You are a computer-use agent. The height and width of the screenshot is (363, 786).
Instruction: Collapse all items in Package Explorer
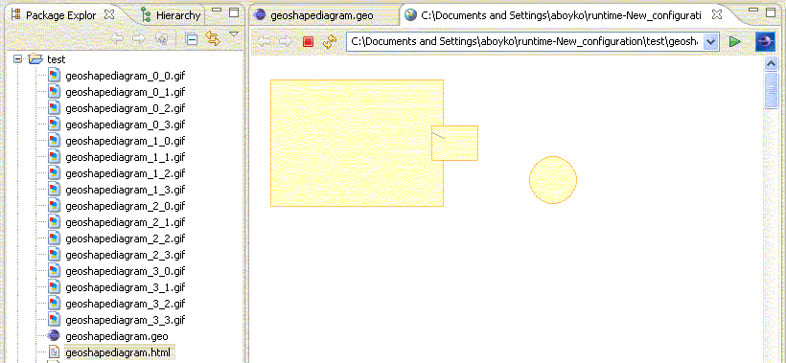(x=191, y=39)
